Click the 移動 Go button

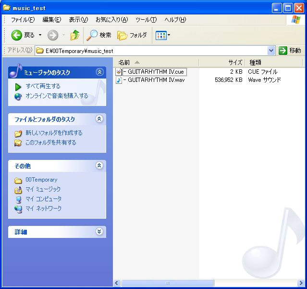[x=290, y=51]
